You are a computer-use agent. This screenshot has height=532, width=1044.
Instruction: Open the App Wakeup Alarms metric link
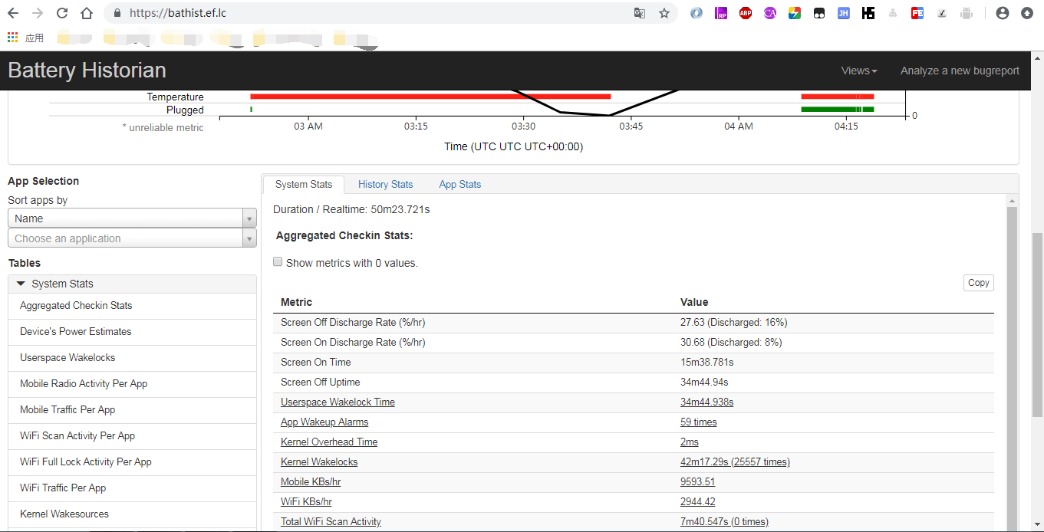click(324, 422)
